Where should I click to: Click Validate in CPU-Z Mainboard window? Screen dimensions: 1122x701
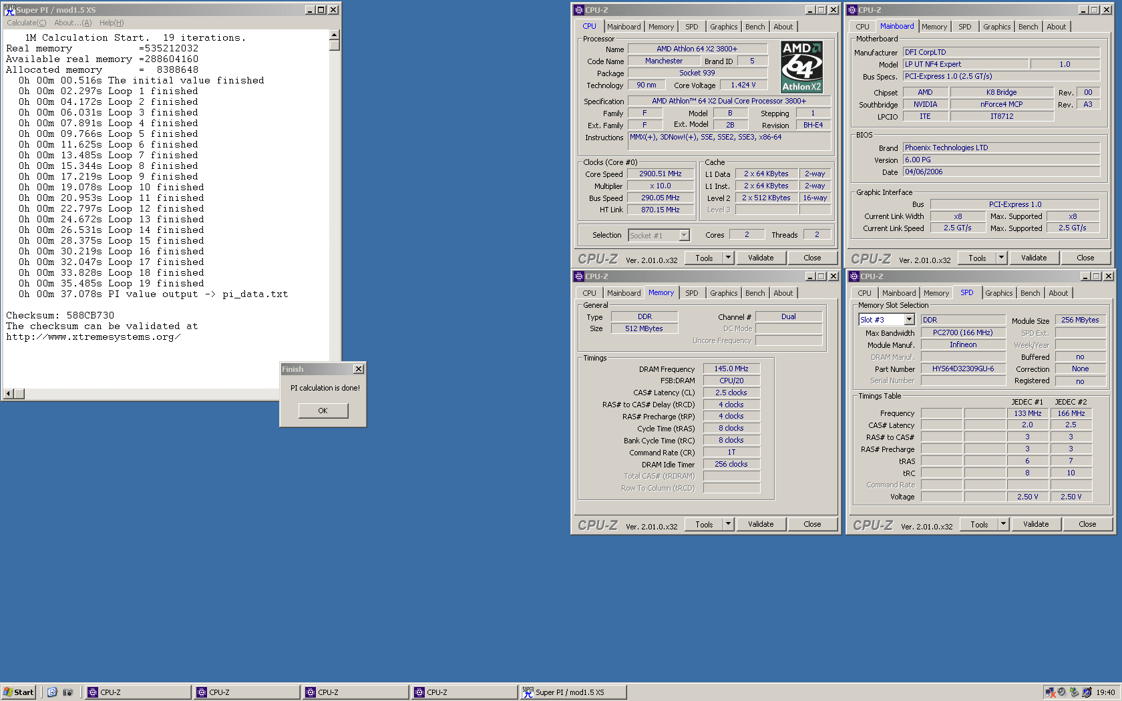[1034, 258]
